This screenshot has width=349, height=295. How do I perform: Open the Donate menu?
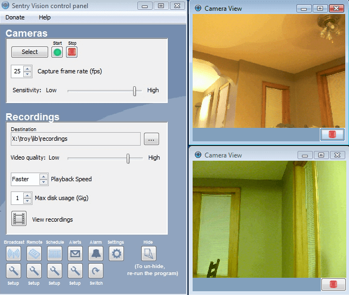[x=15, y=17]
